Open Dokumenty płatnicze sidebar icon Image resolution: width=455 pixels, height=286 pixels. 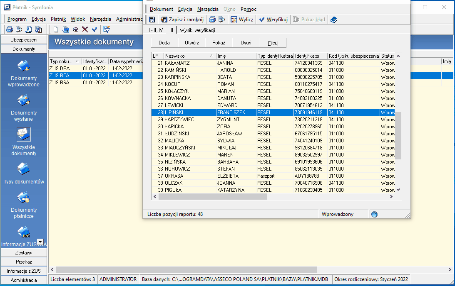click(23, 205)
